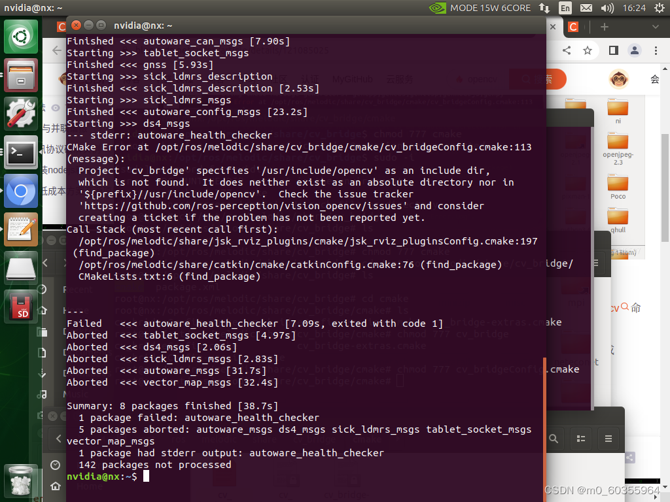Open the removable drive launcher icon

tap(20, 268)
